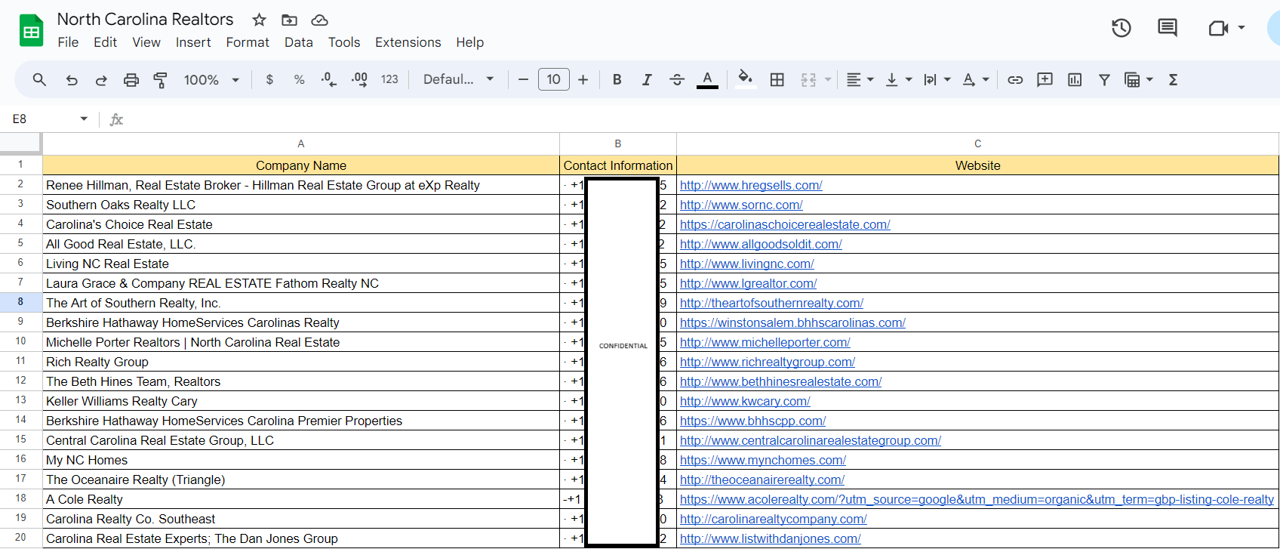
Task: Open the Extensions menu
Action: pyautogui.click(x=408, y=42)
